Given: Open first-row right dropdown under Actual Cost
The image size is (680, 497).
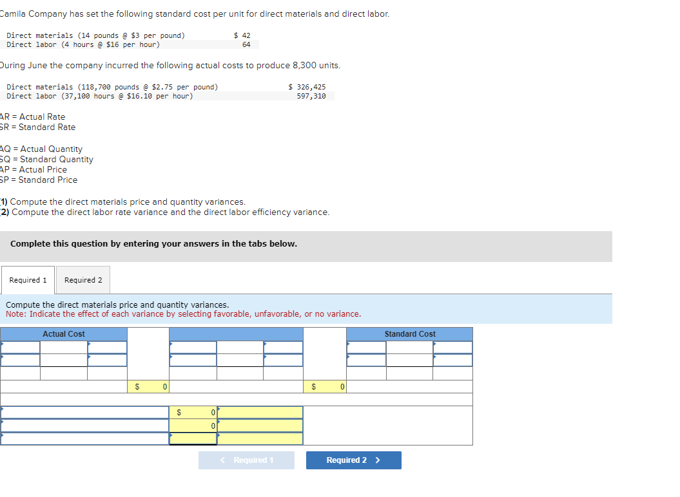Looking at the screenshot, I should coord(107,347).
